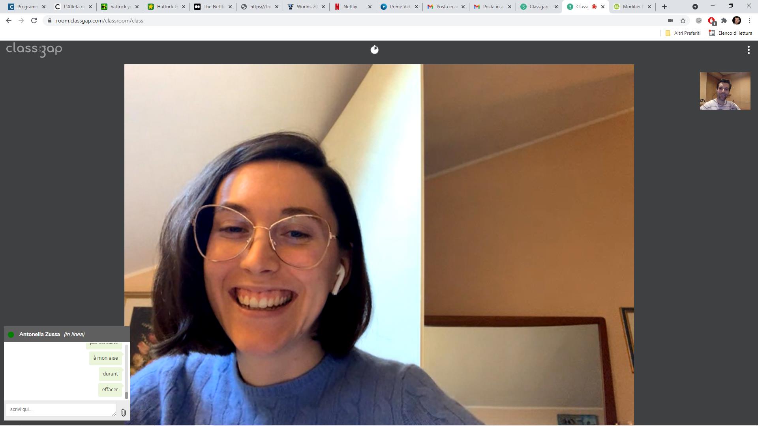The image size is (758, 426).
Task: Open the browser extensions puzzle icon
Action: pyautogui.click(x=724, y=21)
